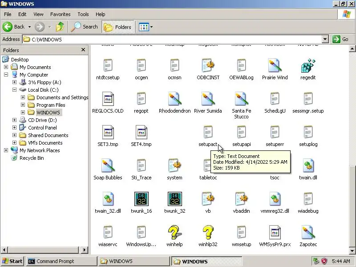This screenshot has width=356, height=267.
Task: Open the Favorites menu
Action: coord(61,14)
